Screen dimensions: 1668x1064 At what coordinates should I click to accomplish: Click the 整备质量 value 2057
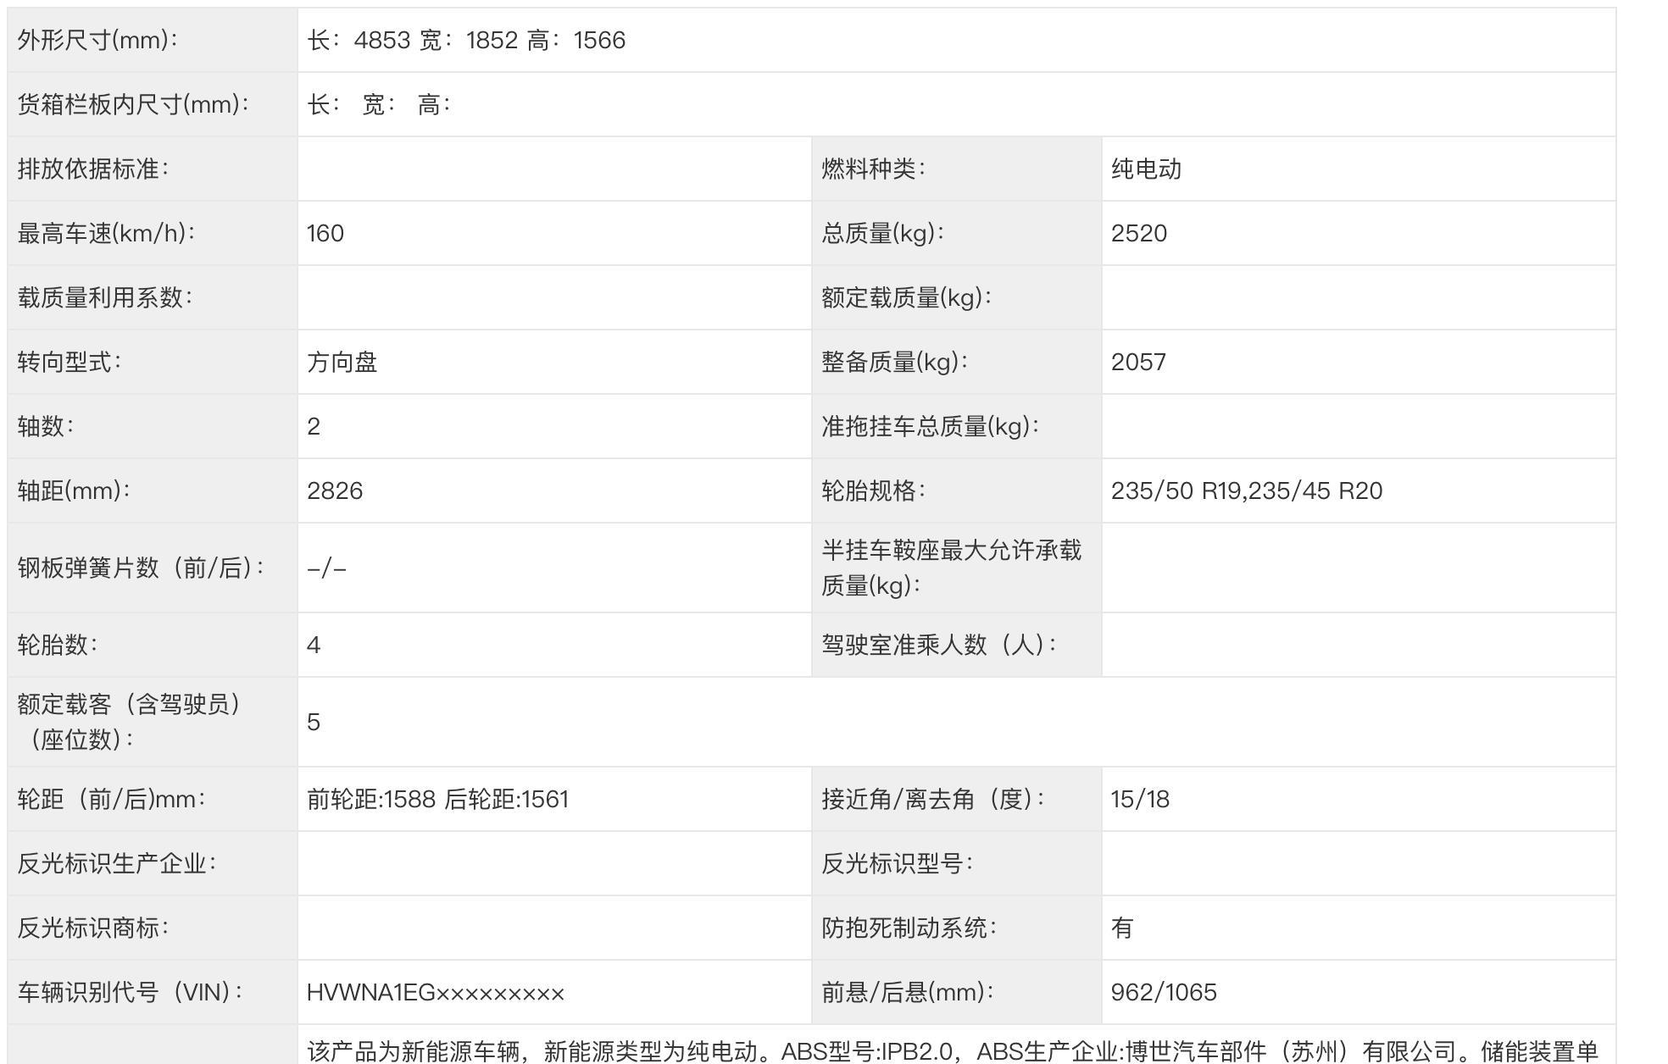[x=1137, y=363]
